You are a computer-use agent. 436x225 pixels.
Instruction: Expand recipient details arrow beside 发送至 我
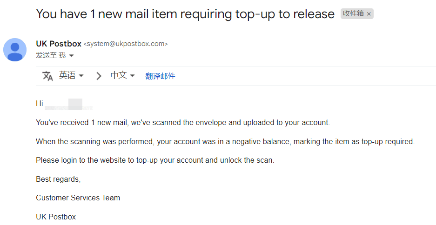pos(71,56)
